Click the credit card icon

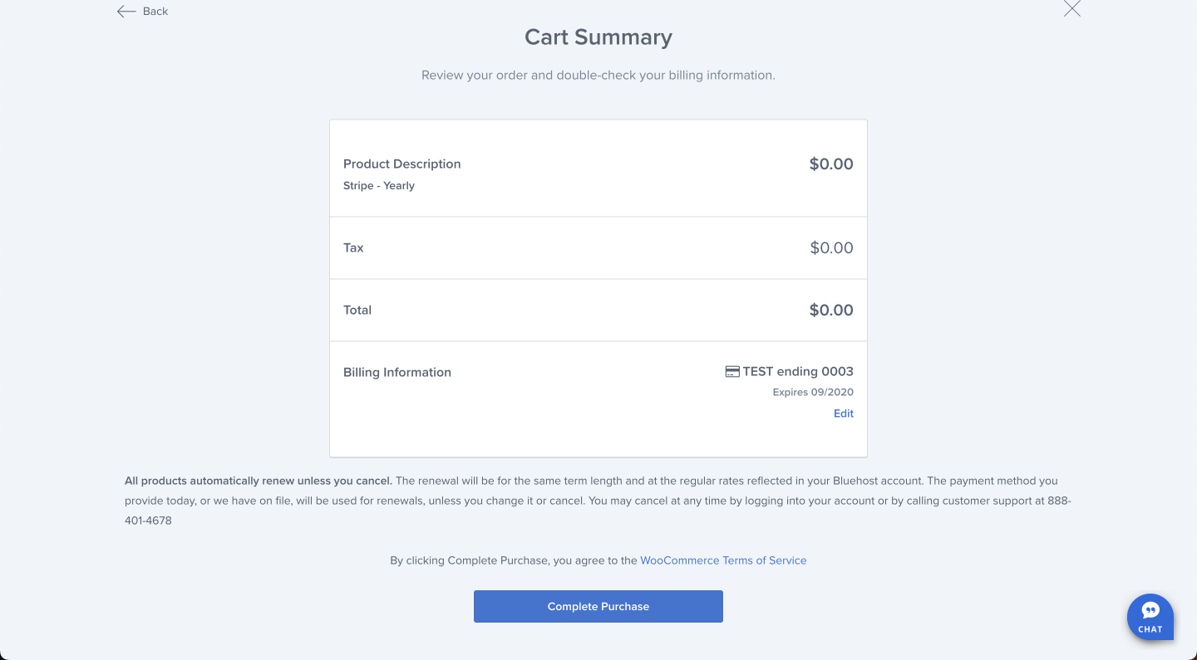[732, 372]
